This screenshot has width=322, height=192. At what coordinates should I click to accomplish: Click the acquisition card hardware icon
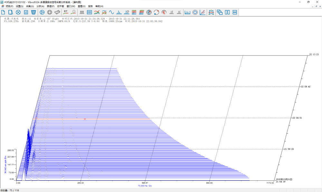click(57, 12)
